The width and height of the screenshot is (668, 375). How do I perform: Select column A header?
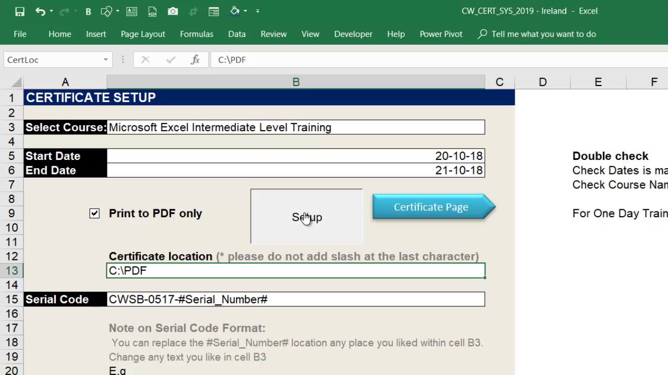pyautogui.click(x=65, y=82)
